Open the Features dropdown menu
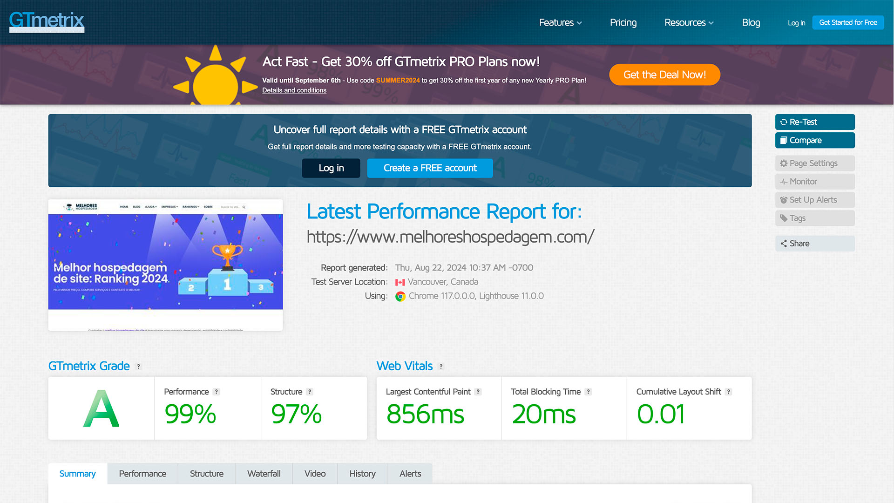The height and width of the screenshot is (503, 894). (x=561, y=22)
